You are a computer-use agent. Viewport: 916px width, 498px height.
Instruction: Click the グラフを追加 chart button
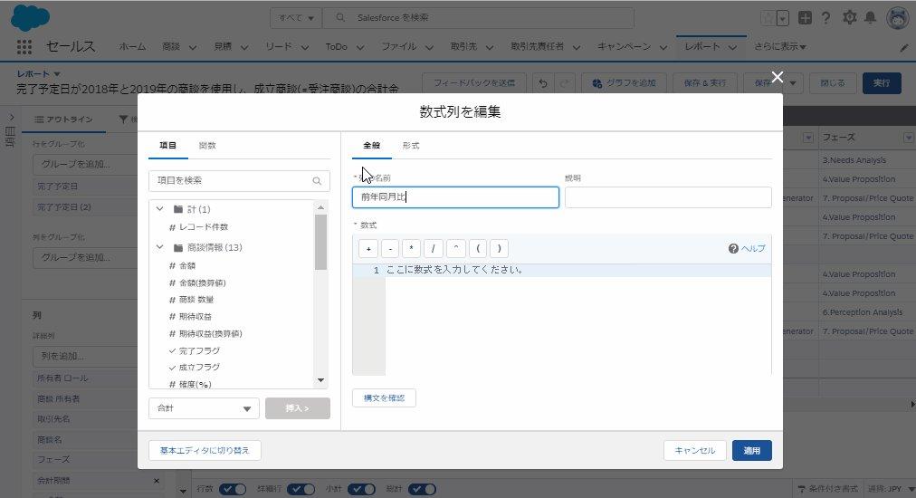624,83
